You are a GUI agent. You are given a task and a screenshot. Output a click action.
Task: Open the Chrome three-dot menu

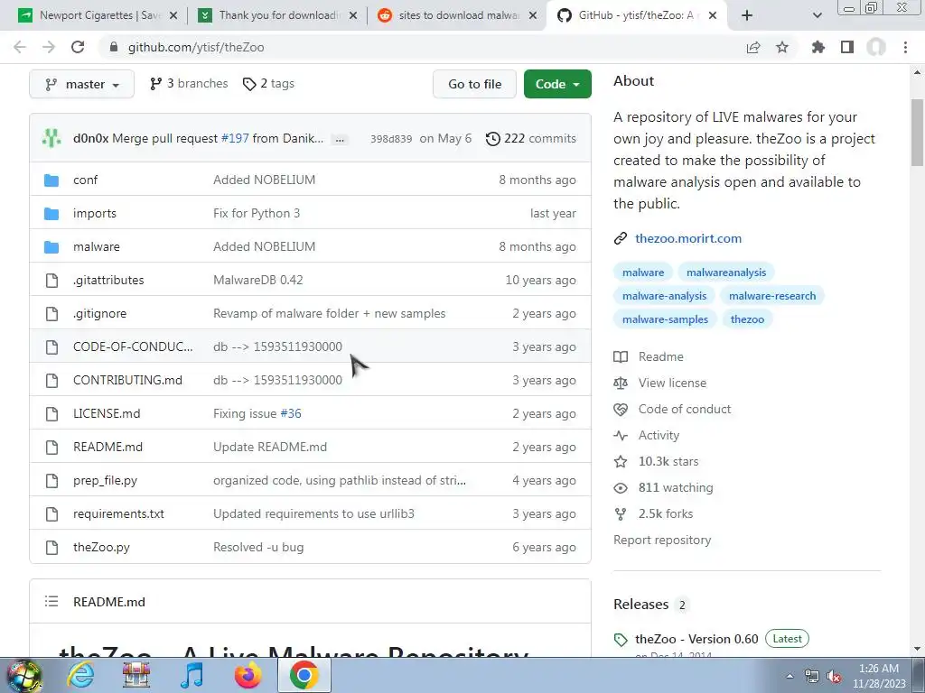[x=905, y=47]
